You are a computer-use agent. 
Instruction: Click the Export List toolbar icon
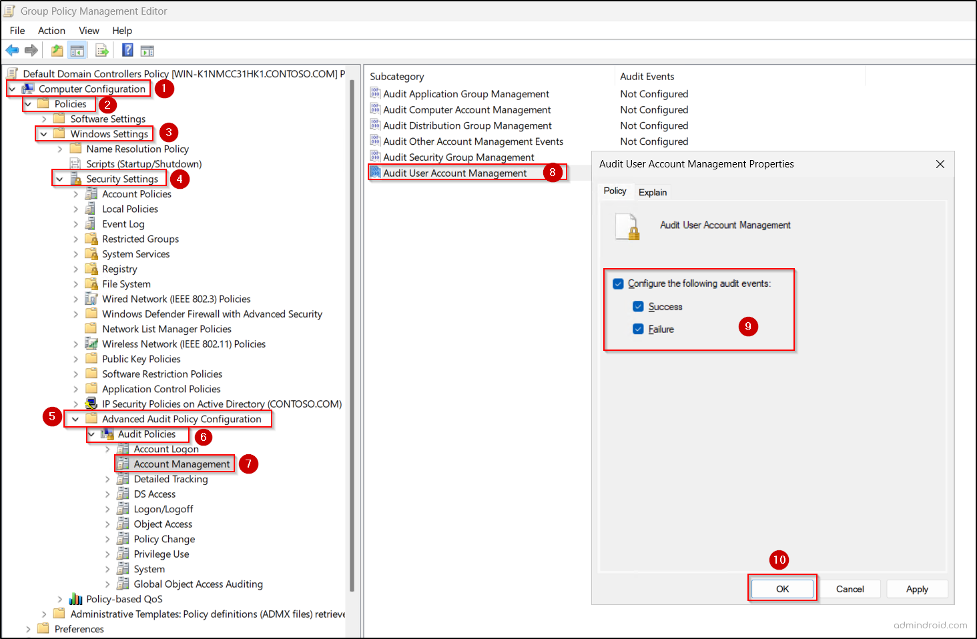pyautogui.click(x=101, y=50)
